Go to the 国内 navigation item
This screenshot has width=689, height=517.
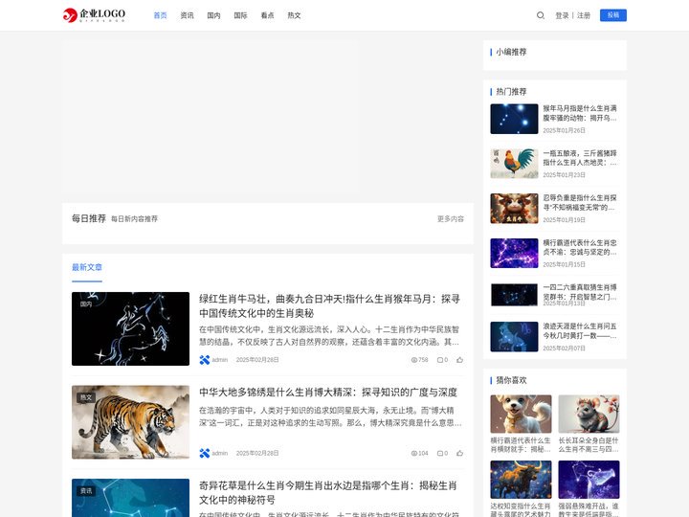pos(214,15)
